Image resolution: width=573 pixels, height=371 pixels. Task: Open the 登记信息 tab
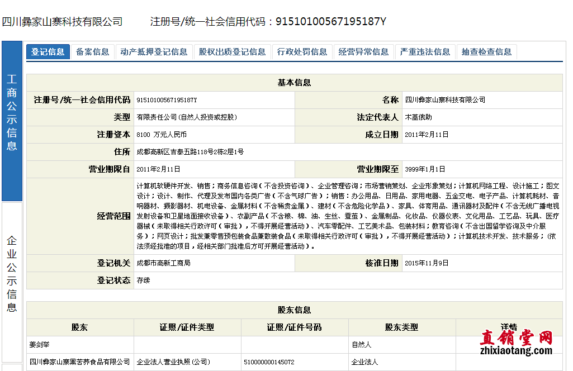pos(48,52)
